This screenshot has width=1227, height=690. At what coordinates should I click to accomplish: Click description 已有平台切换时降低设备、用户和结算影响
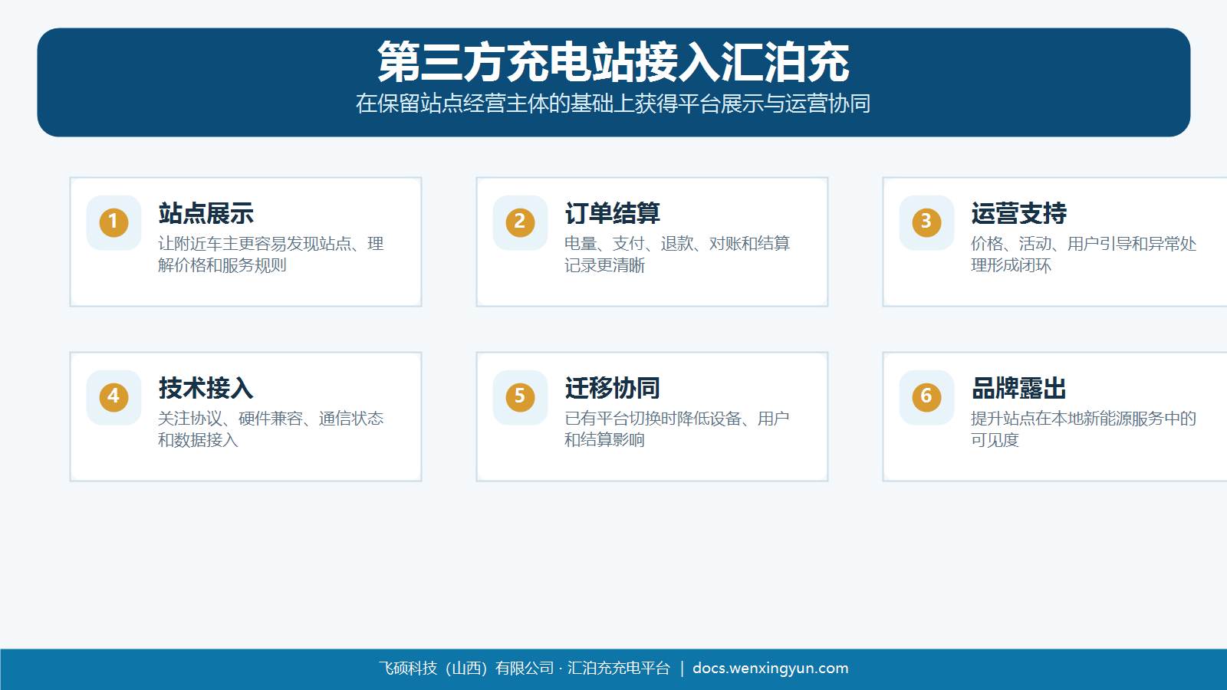click(677, 429)
